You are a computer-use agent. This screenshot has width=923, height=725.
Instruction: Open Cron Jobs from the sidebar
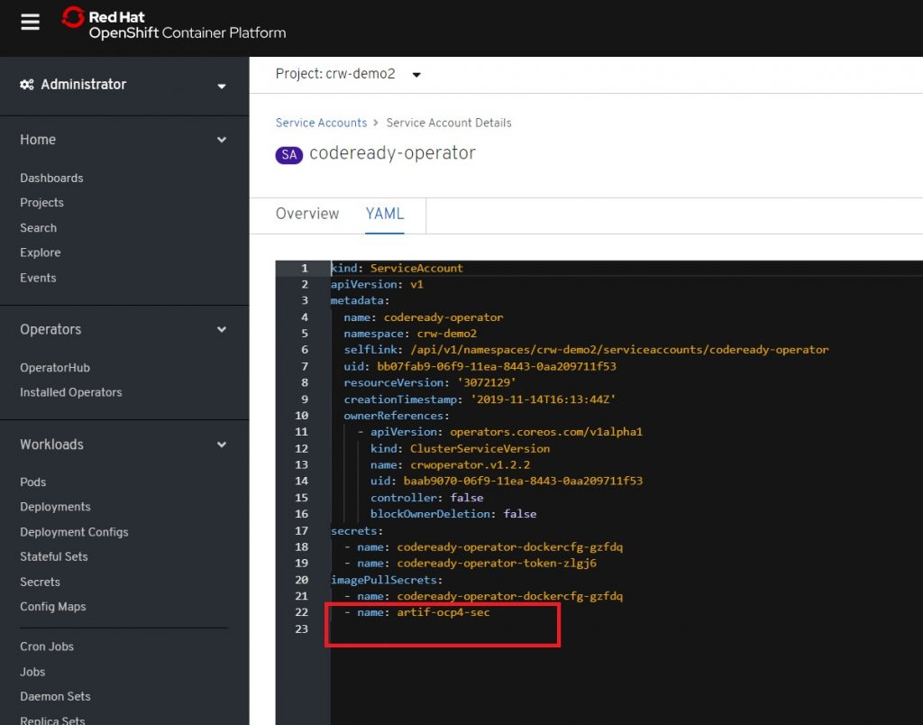(47, 647)
